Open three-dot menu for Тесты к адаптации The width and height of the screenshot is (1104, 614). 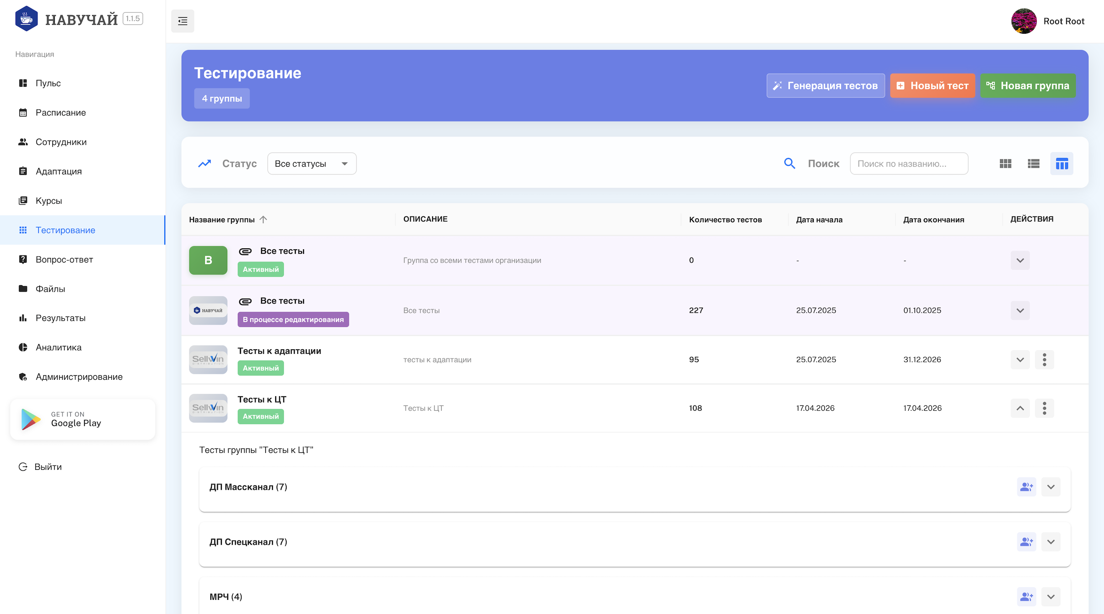point(1044,360)
